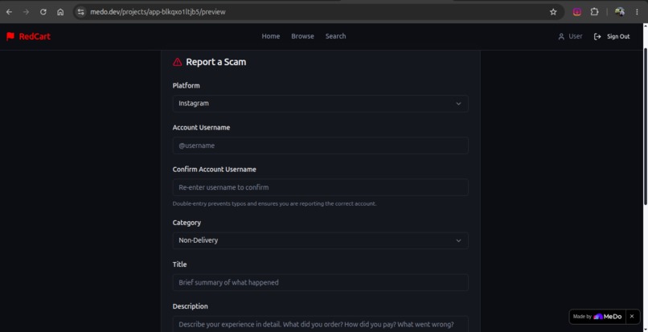This screenshot has height=332, width=648.
Task: Click the browser home icon
Action: pos(60,12)
